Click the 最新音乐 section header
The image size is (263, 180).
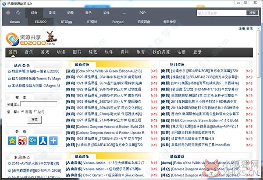point(82,156)
